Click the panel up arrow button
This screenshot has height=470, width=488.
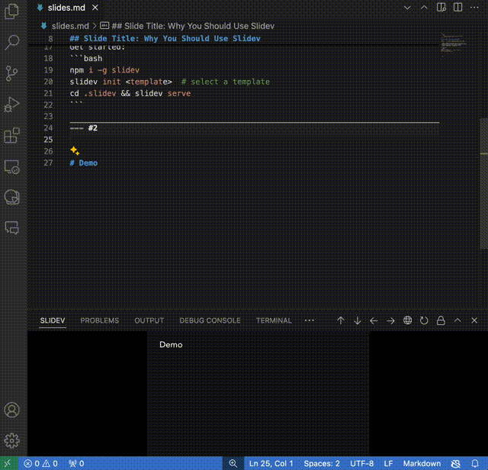tap(341, 320)
